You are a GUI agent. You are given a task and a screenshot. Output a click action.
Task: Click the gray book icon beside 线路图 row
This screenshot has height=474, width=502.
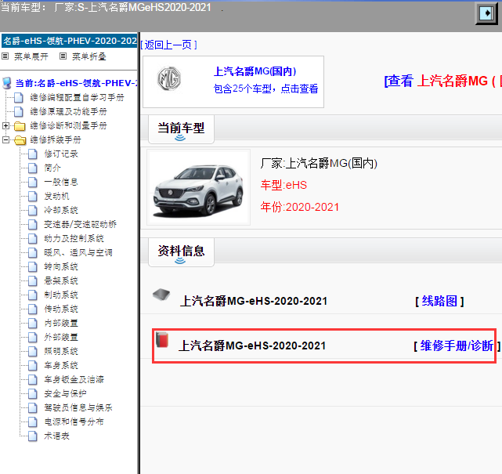pyautogui.click(x=161, y=295)
